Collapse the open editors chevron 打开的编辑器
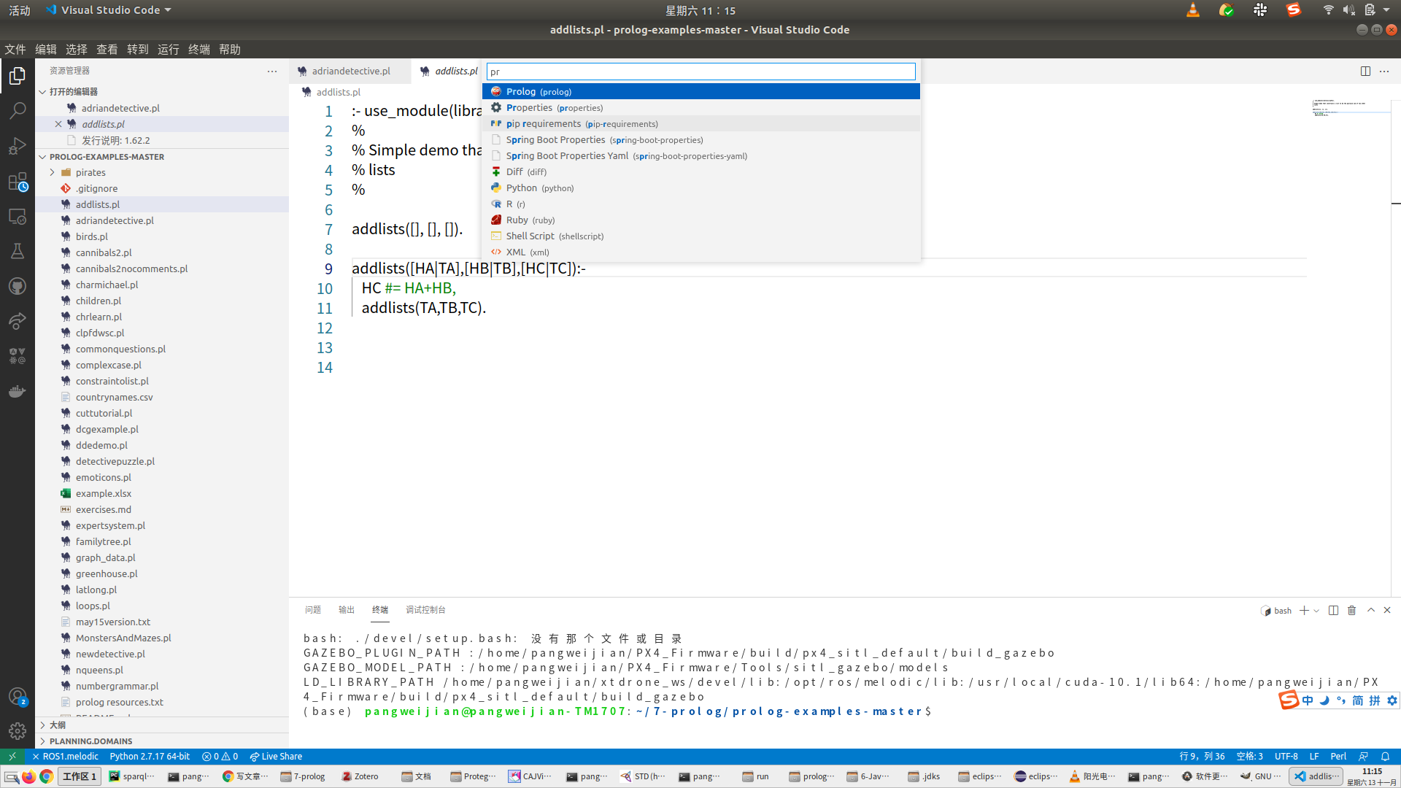 tap(42, 91)
